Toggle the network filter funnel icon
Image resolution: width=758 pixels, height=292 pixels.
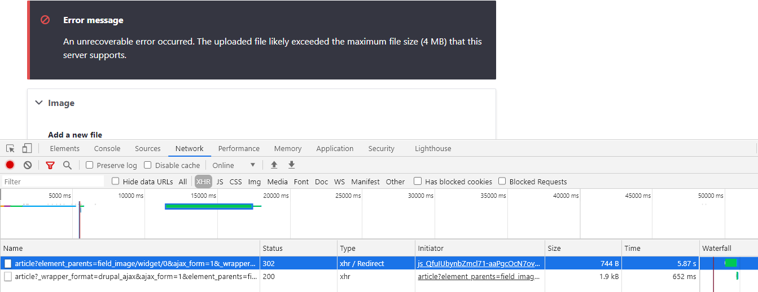click(50, 165)
